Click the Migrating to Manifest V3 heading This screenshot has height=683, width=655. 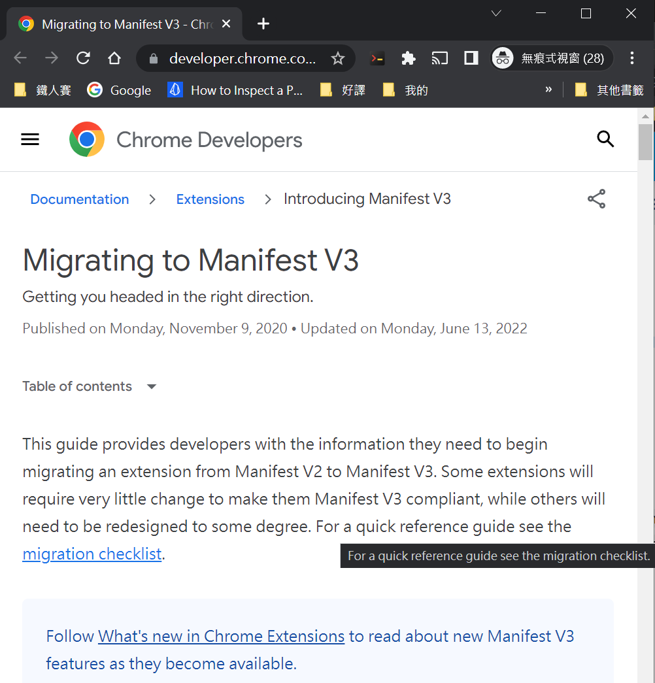190,261
